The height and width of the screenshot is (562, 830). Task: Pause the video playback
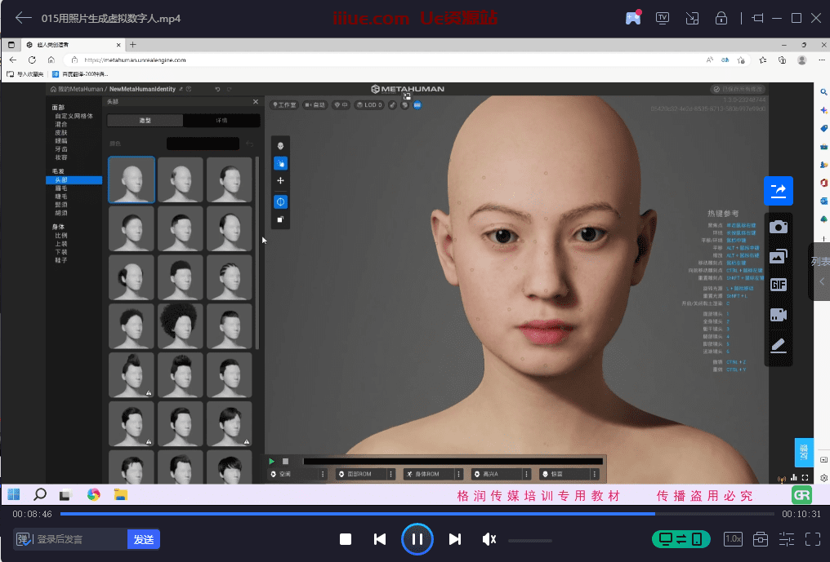(x=417, y=539)
